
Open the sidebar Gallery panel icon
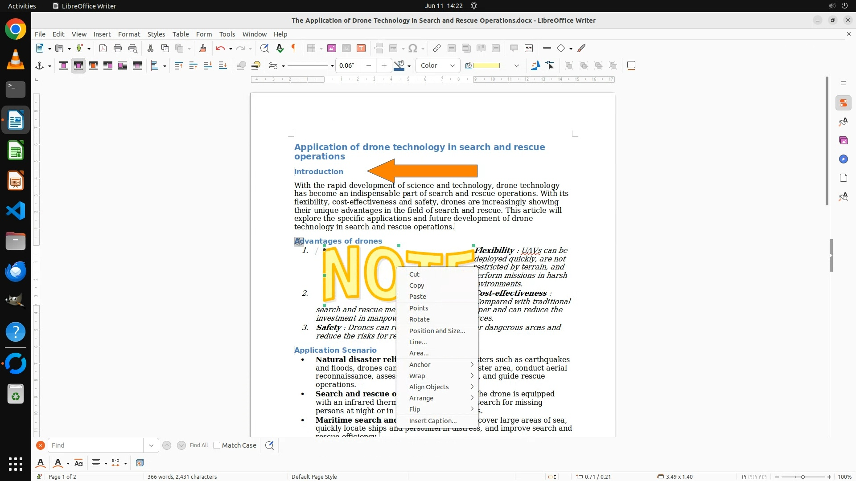click(843, 141)
